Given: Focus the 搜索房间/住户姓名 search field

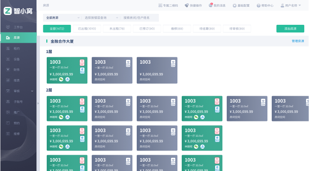Looking at the screenshot, I should pyautogui.click(x=140, y=18).
